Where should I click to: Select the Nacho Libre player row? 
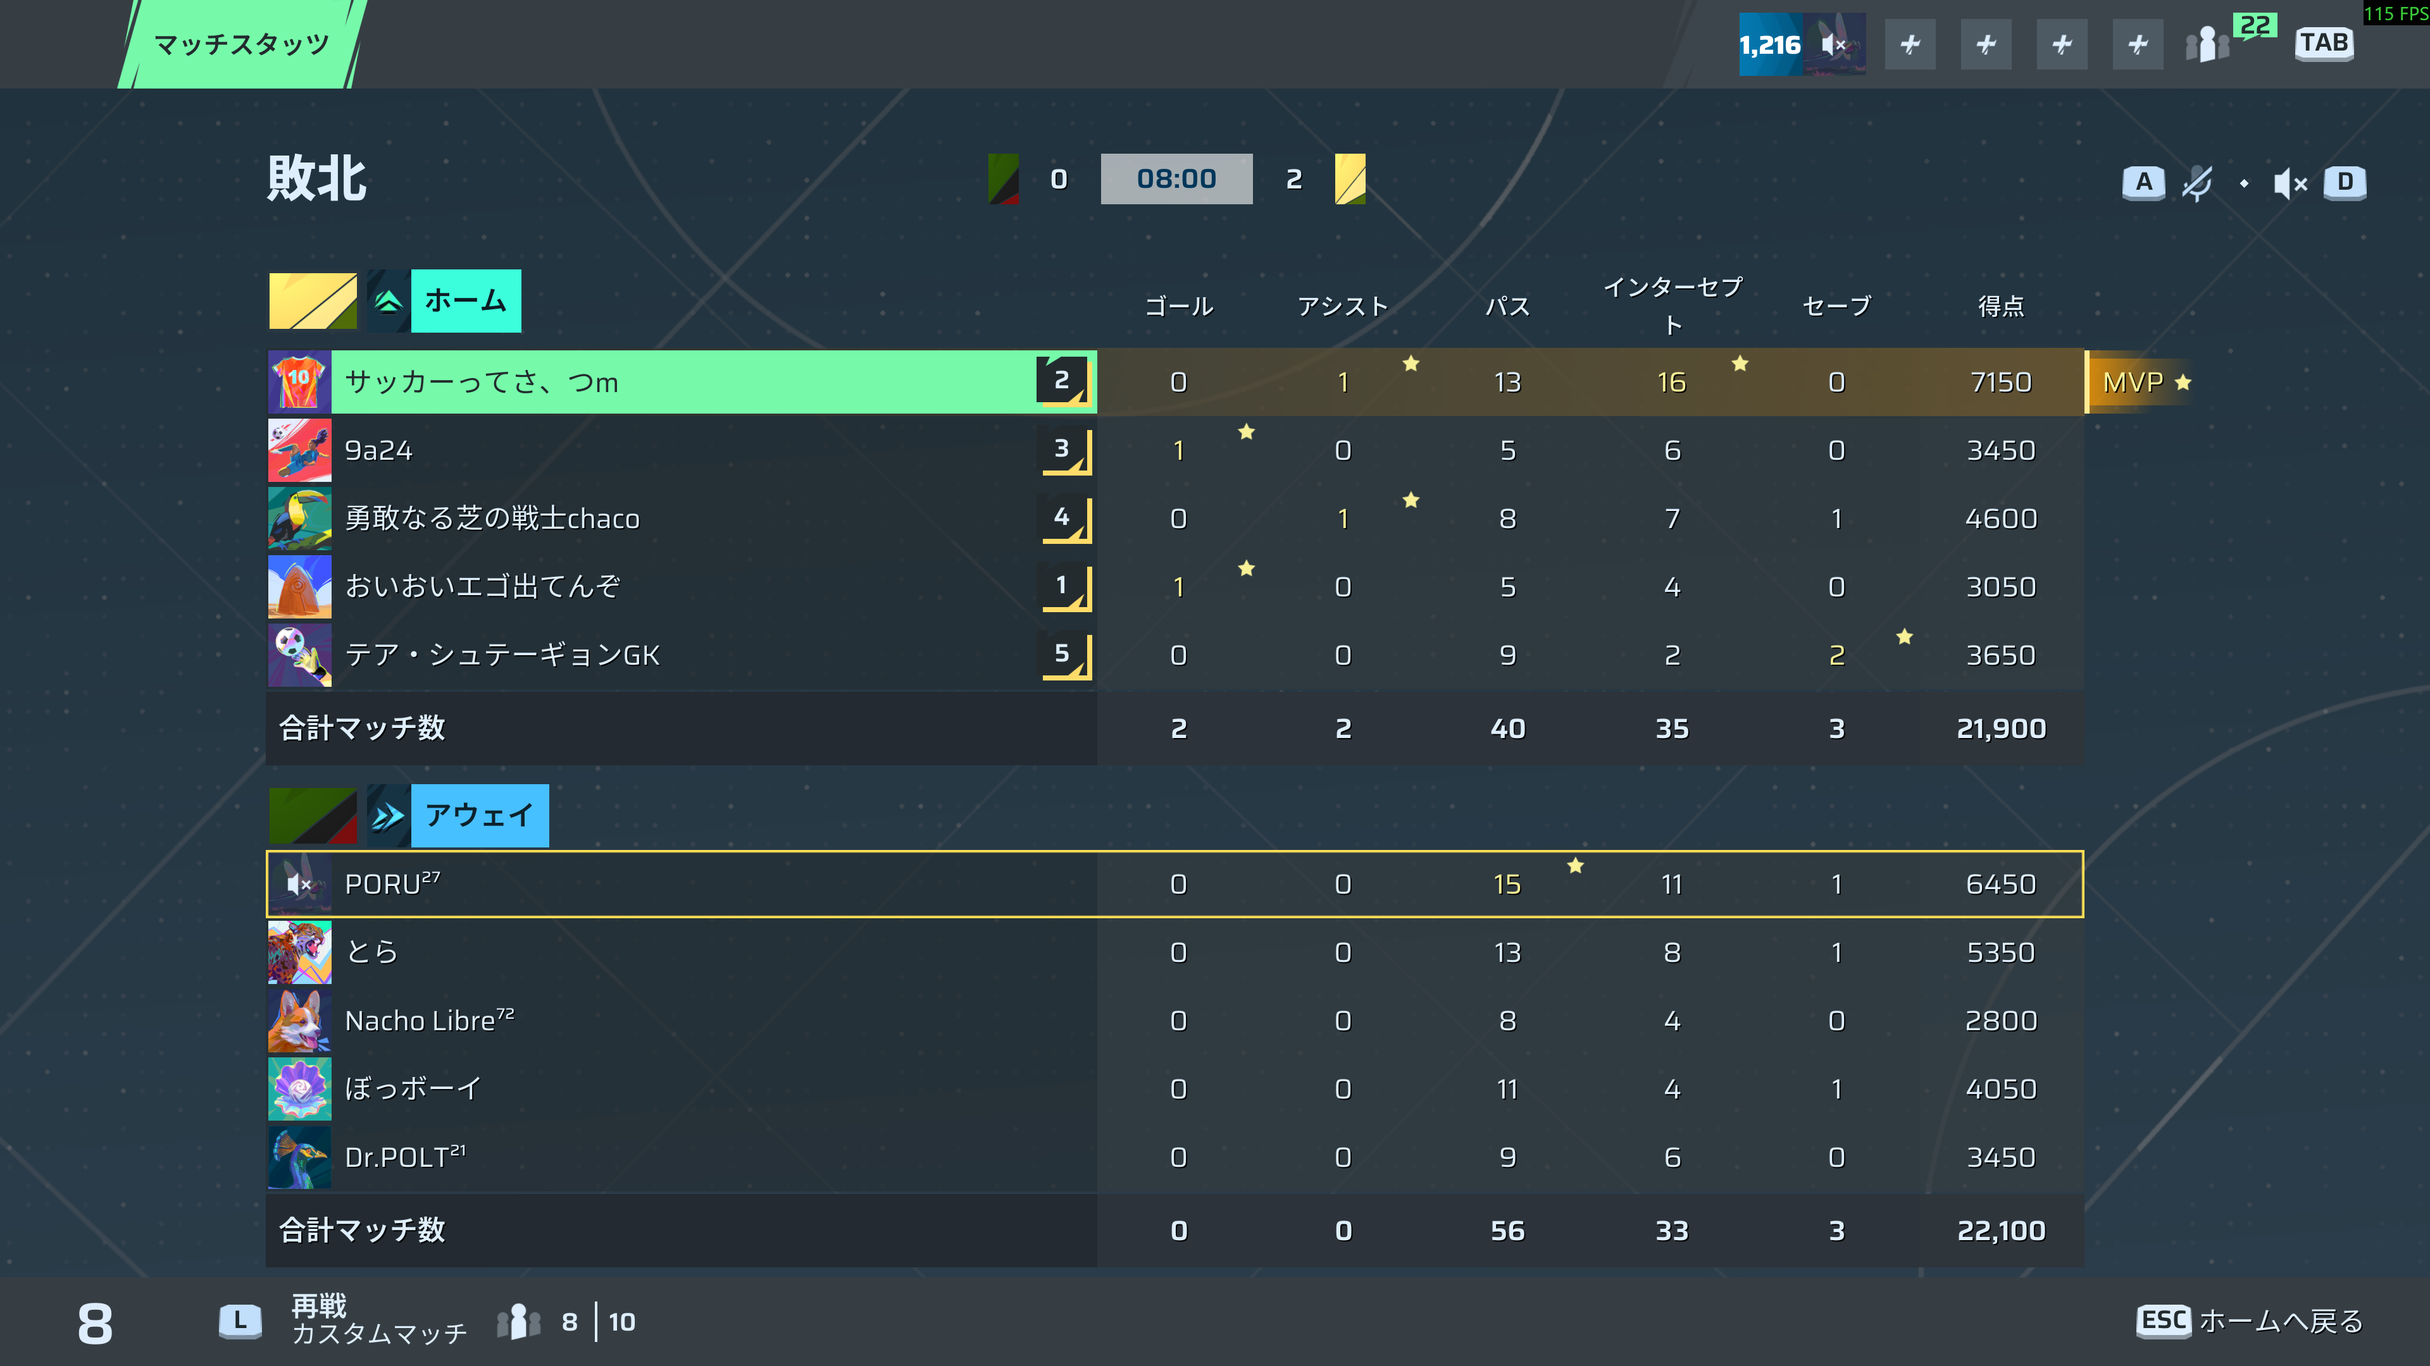tap(1174, 1021)
